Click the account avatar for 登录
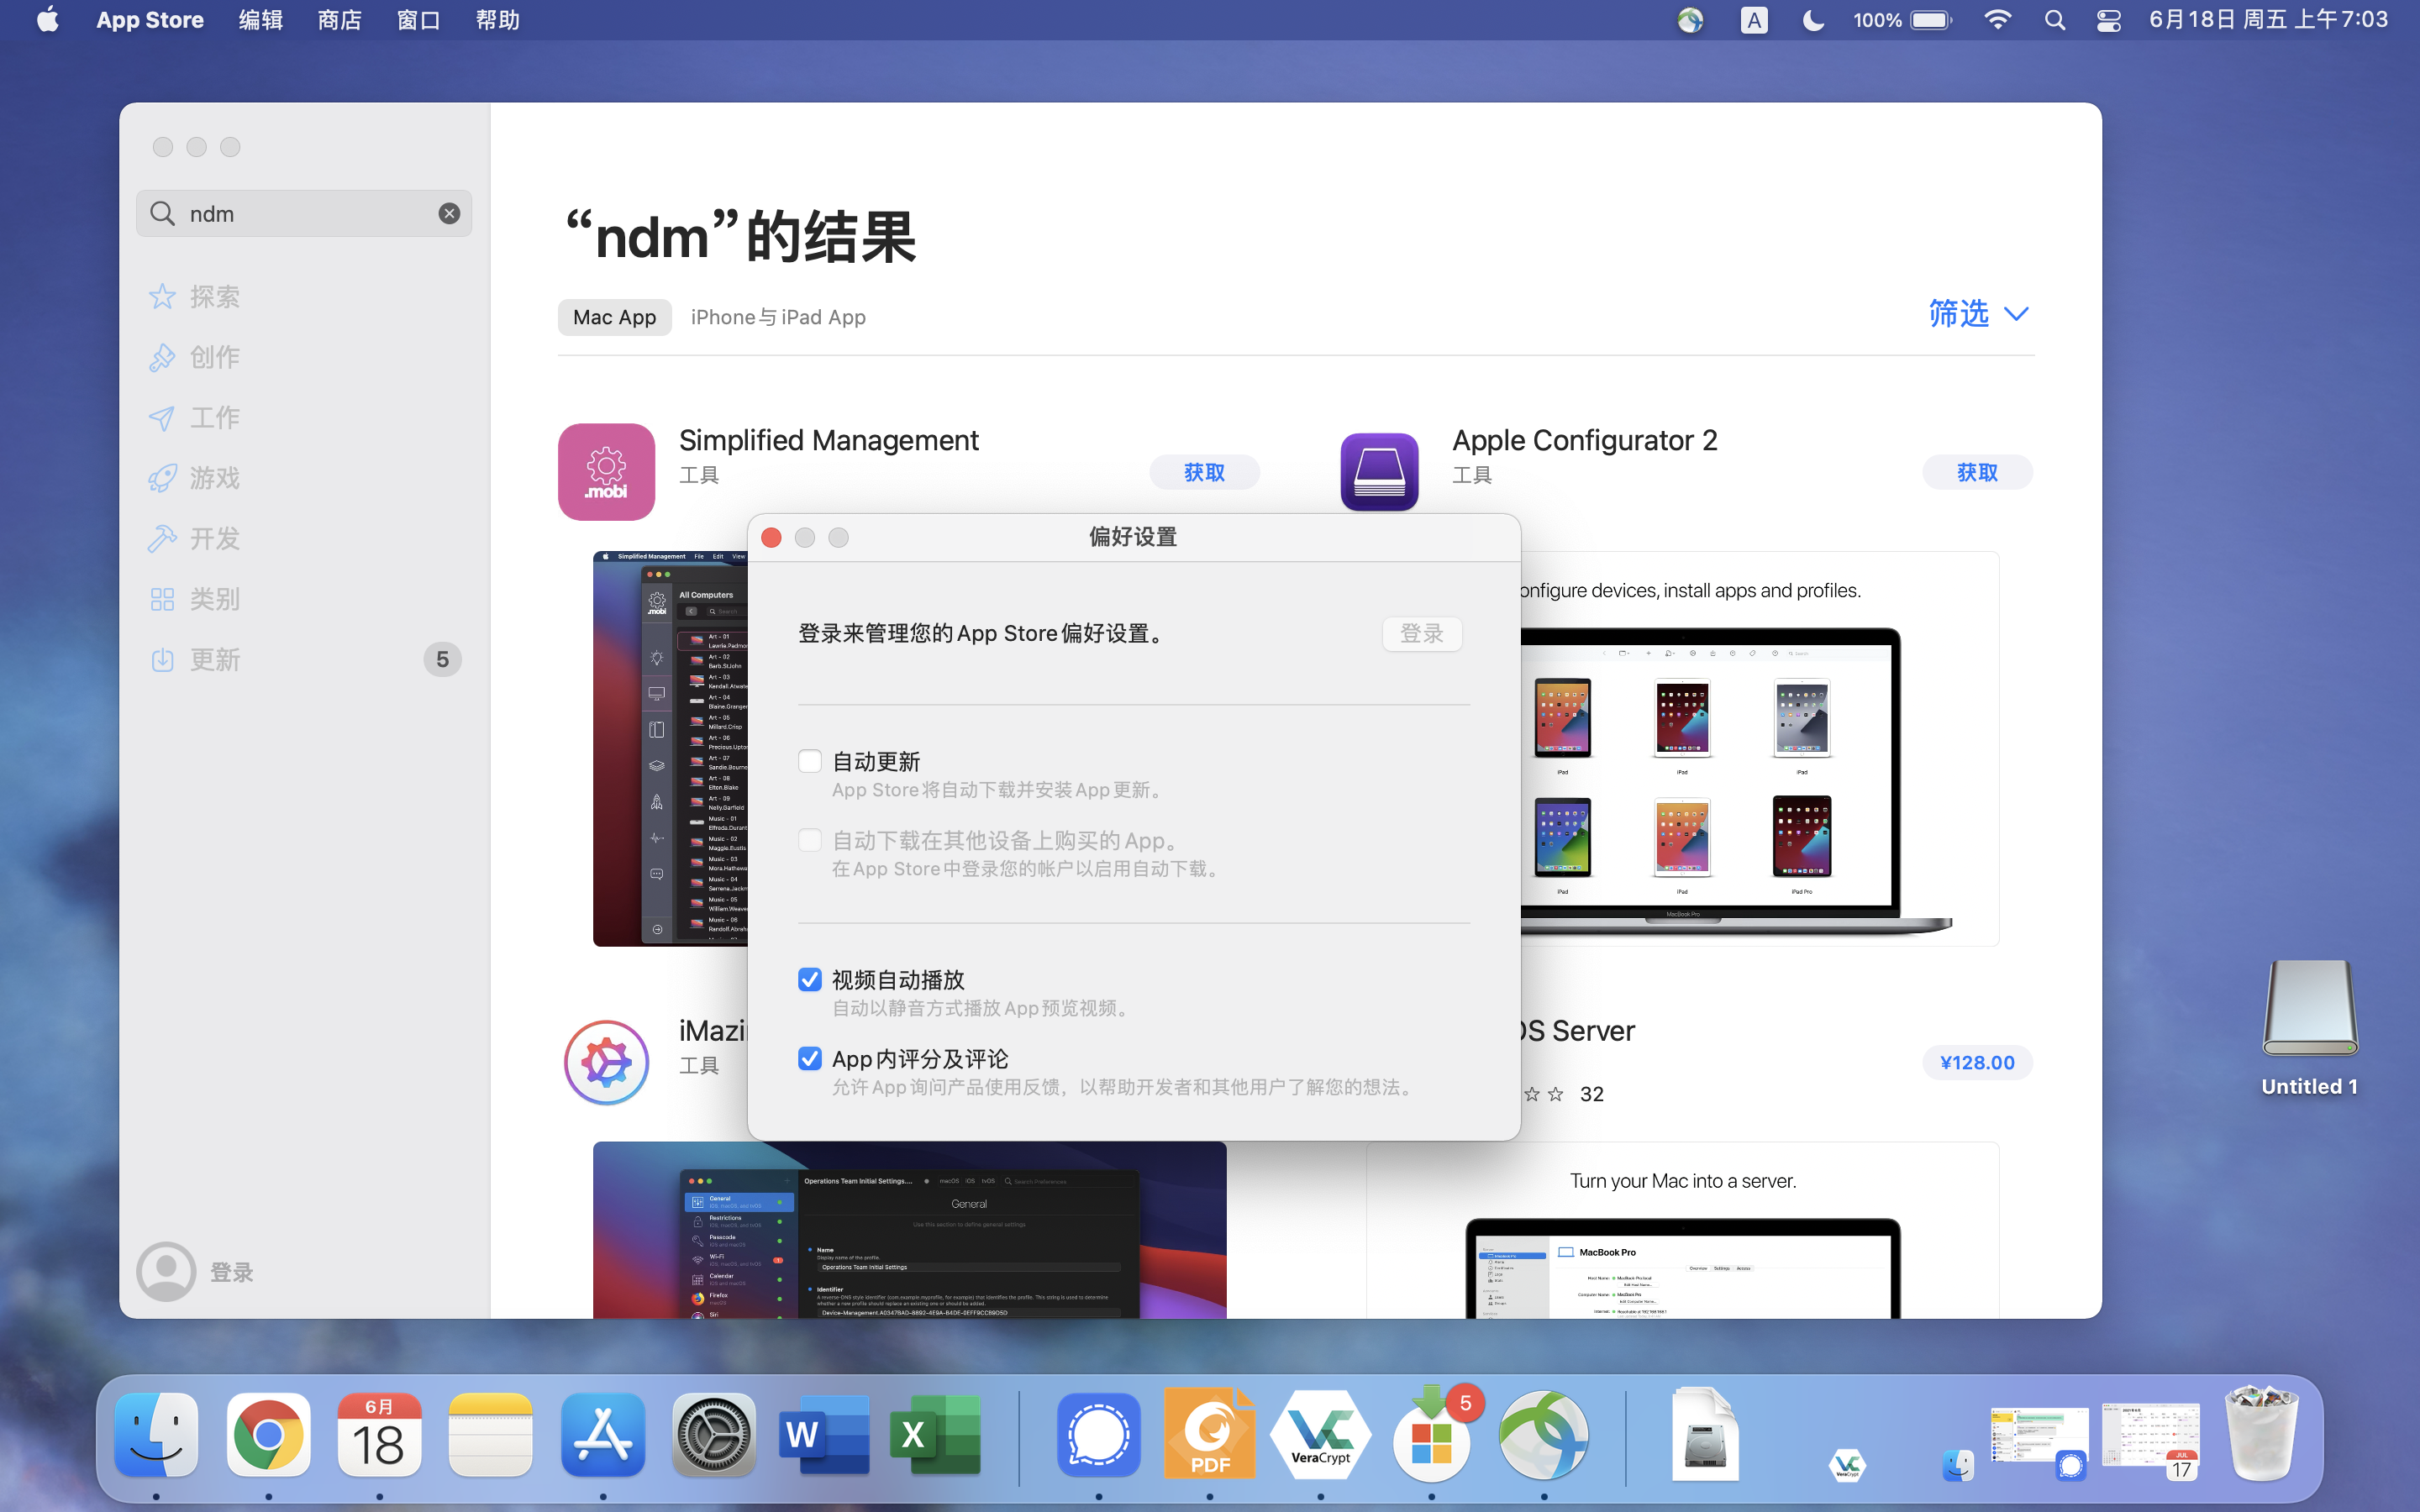Image resolution: width=2420 pixels, height=1512 pixels. click(x=166, y=1271)
